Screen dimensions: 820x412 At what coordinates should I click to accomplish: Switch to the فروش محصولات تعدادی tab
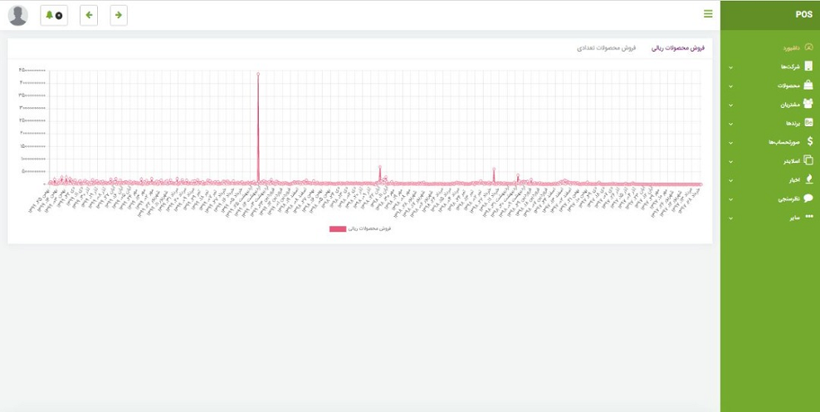click(607, 48)
